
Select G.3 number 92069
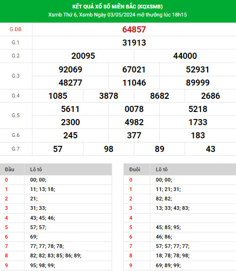(70, 70)
